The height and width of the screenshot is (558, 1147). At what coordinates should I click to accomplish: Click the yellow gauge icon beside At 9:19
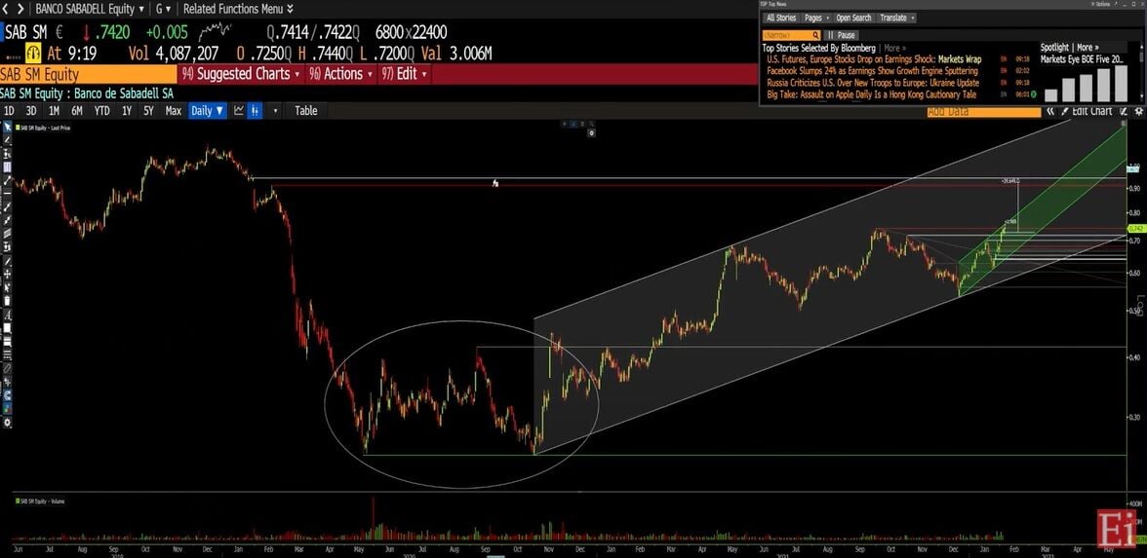pyautogui.click(x=33, y=53)
